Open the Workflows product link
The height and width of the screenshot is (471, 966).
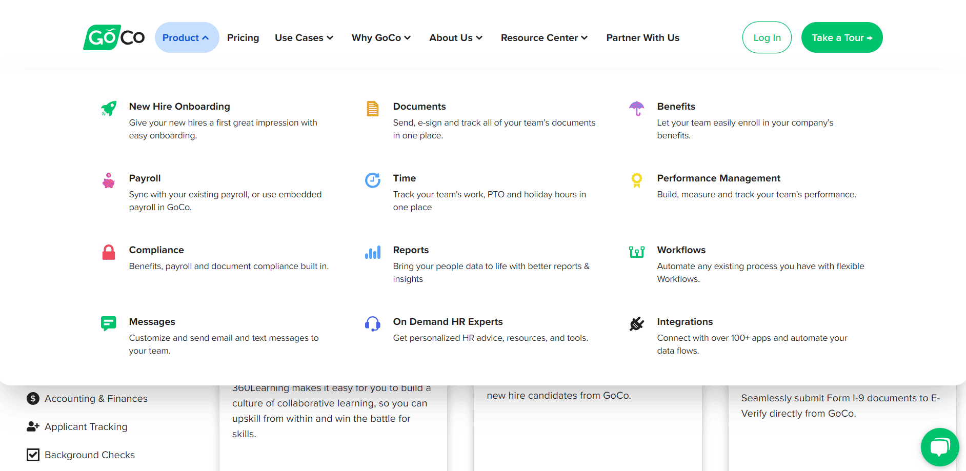[x=681, y=250]
